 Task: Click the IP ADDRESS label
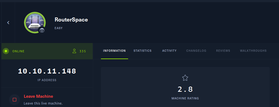coord(47,80)
